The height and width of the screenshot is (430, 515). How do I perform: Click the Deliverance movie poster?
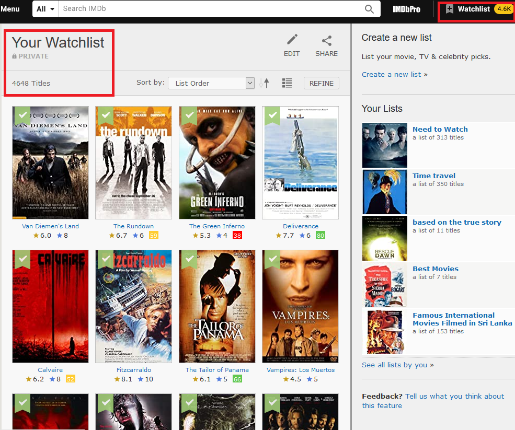[300, 162]
